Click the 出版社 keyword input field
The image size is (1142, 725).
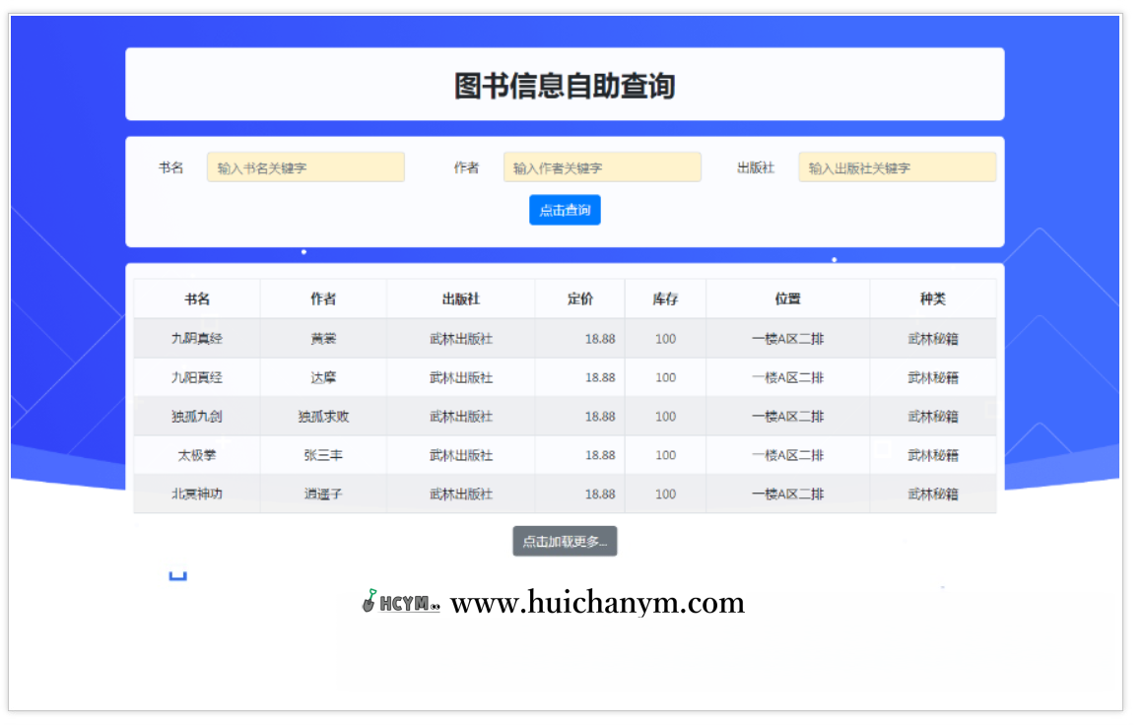point(897,166)
